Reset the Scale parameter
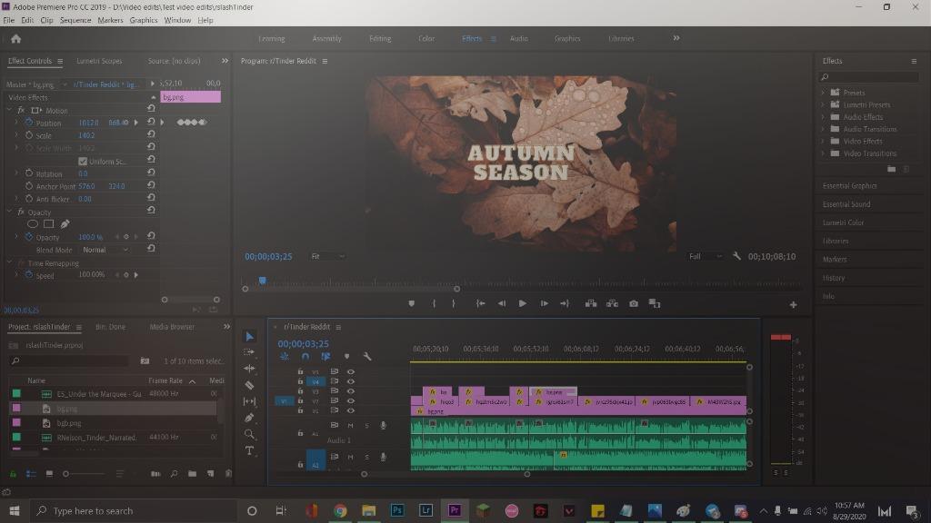The height and width of the screenshot is (523, 931). [151, 135]
